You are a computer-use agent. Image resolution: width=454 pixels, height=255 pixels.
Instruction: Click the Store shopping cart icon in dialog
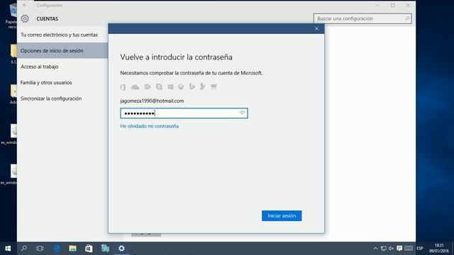[x=214, y=86]
